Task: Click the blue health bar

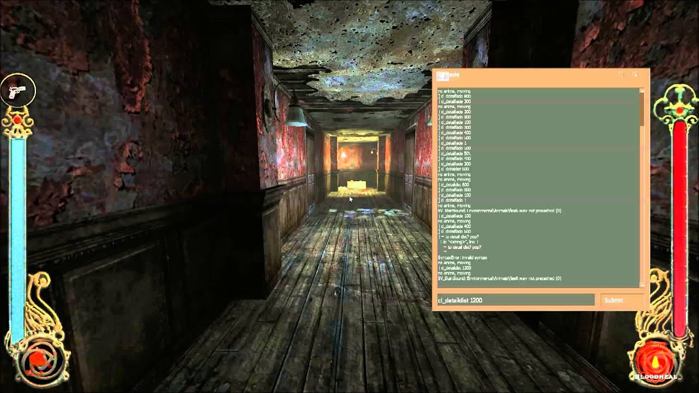Action: [x=18, y=240]
